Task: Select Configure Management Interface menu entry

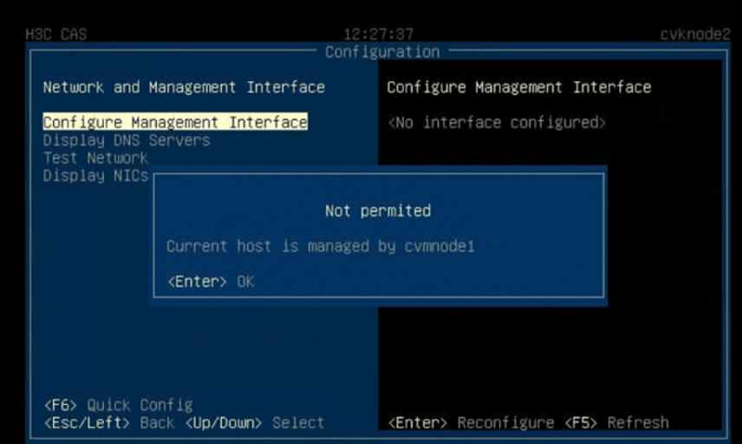Action: tap(175, 123)
